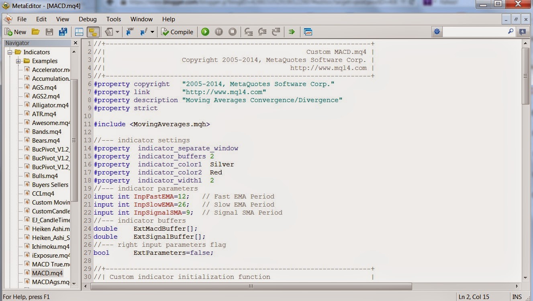Select Buyers Sellers file in Navigator
Viewport: 533px width, 301px height.
coord(50,184)
